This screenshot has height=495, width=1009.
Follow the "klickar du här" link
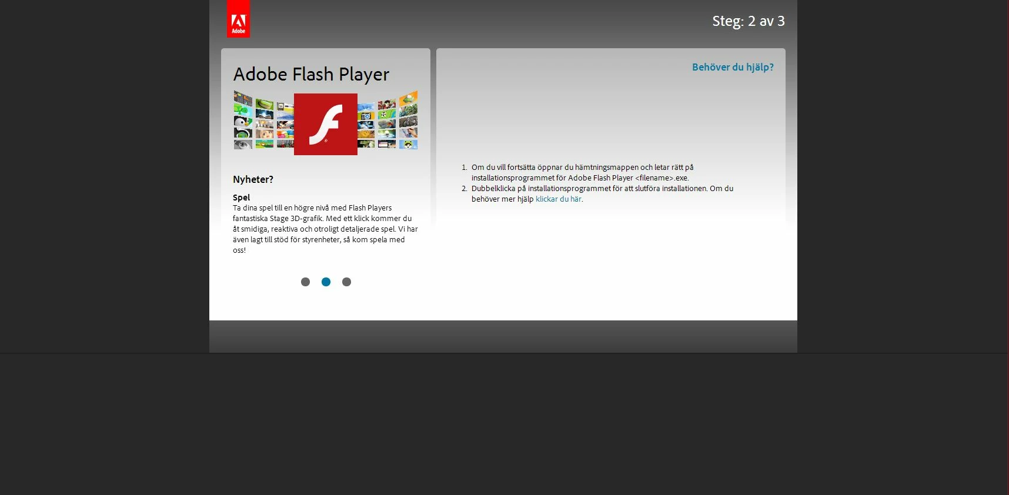tap(558, 199)
